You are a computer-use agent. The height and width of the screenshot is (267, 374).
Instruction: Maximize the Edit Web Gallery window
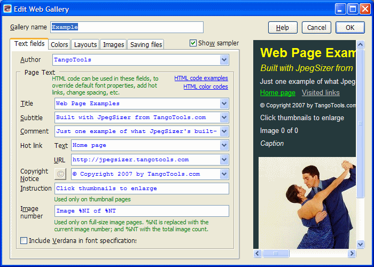pyautogui.click(x=353, y=9)
